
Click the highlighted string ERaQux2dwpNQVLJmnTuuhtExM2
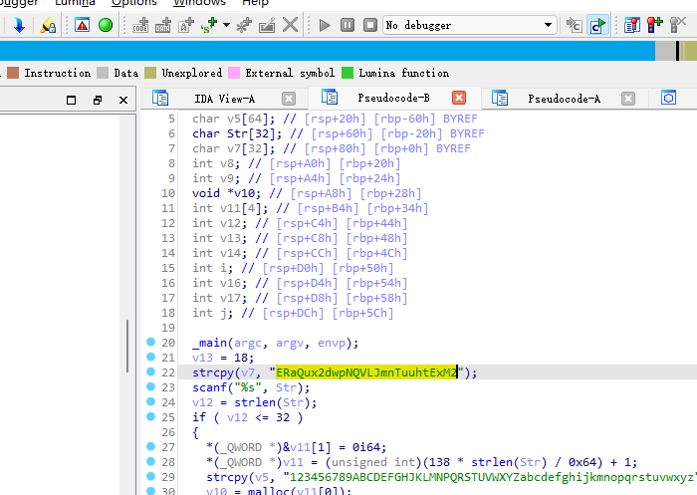366,372
